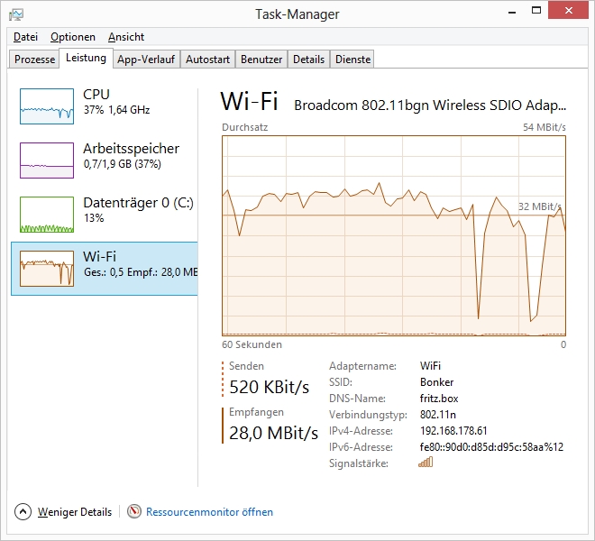Screen dimensions: 595x541
Task: Collapse view with Weniger Details arrow
Action: click(x=23, y=512)
